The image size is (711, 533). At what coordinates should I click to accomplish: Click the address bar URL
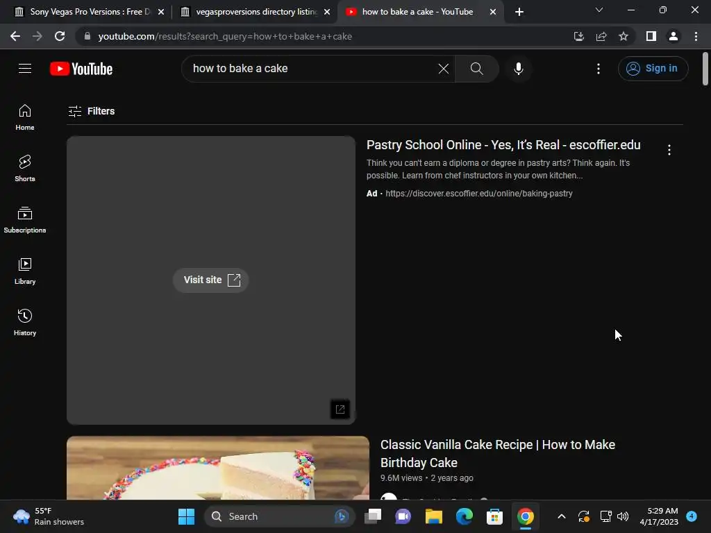225,36
